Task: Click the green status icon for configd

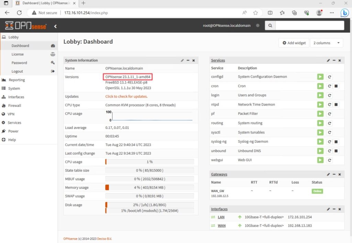Action: pos(320,77)
